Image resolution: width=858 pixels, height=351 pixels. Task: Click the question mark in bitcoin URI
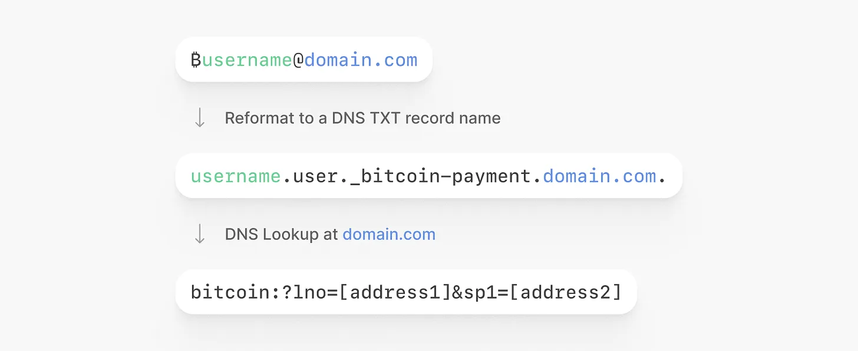click(287, 292)
